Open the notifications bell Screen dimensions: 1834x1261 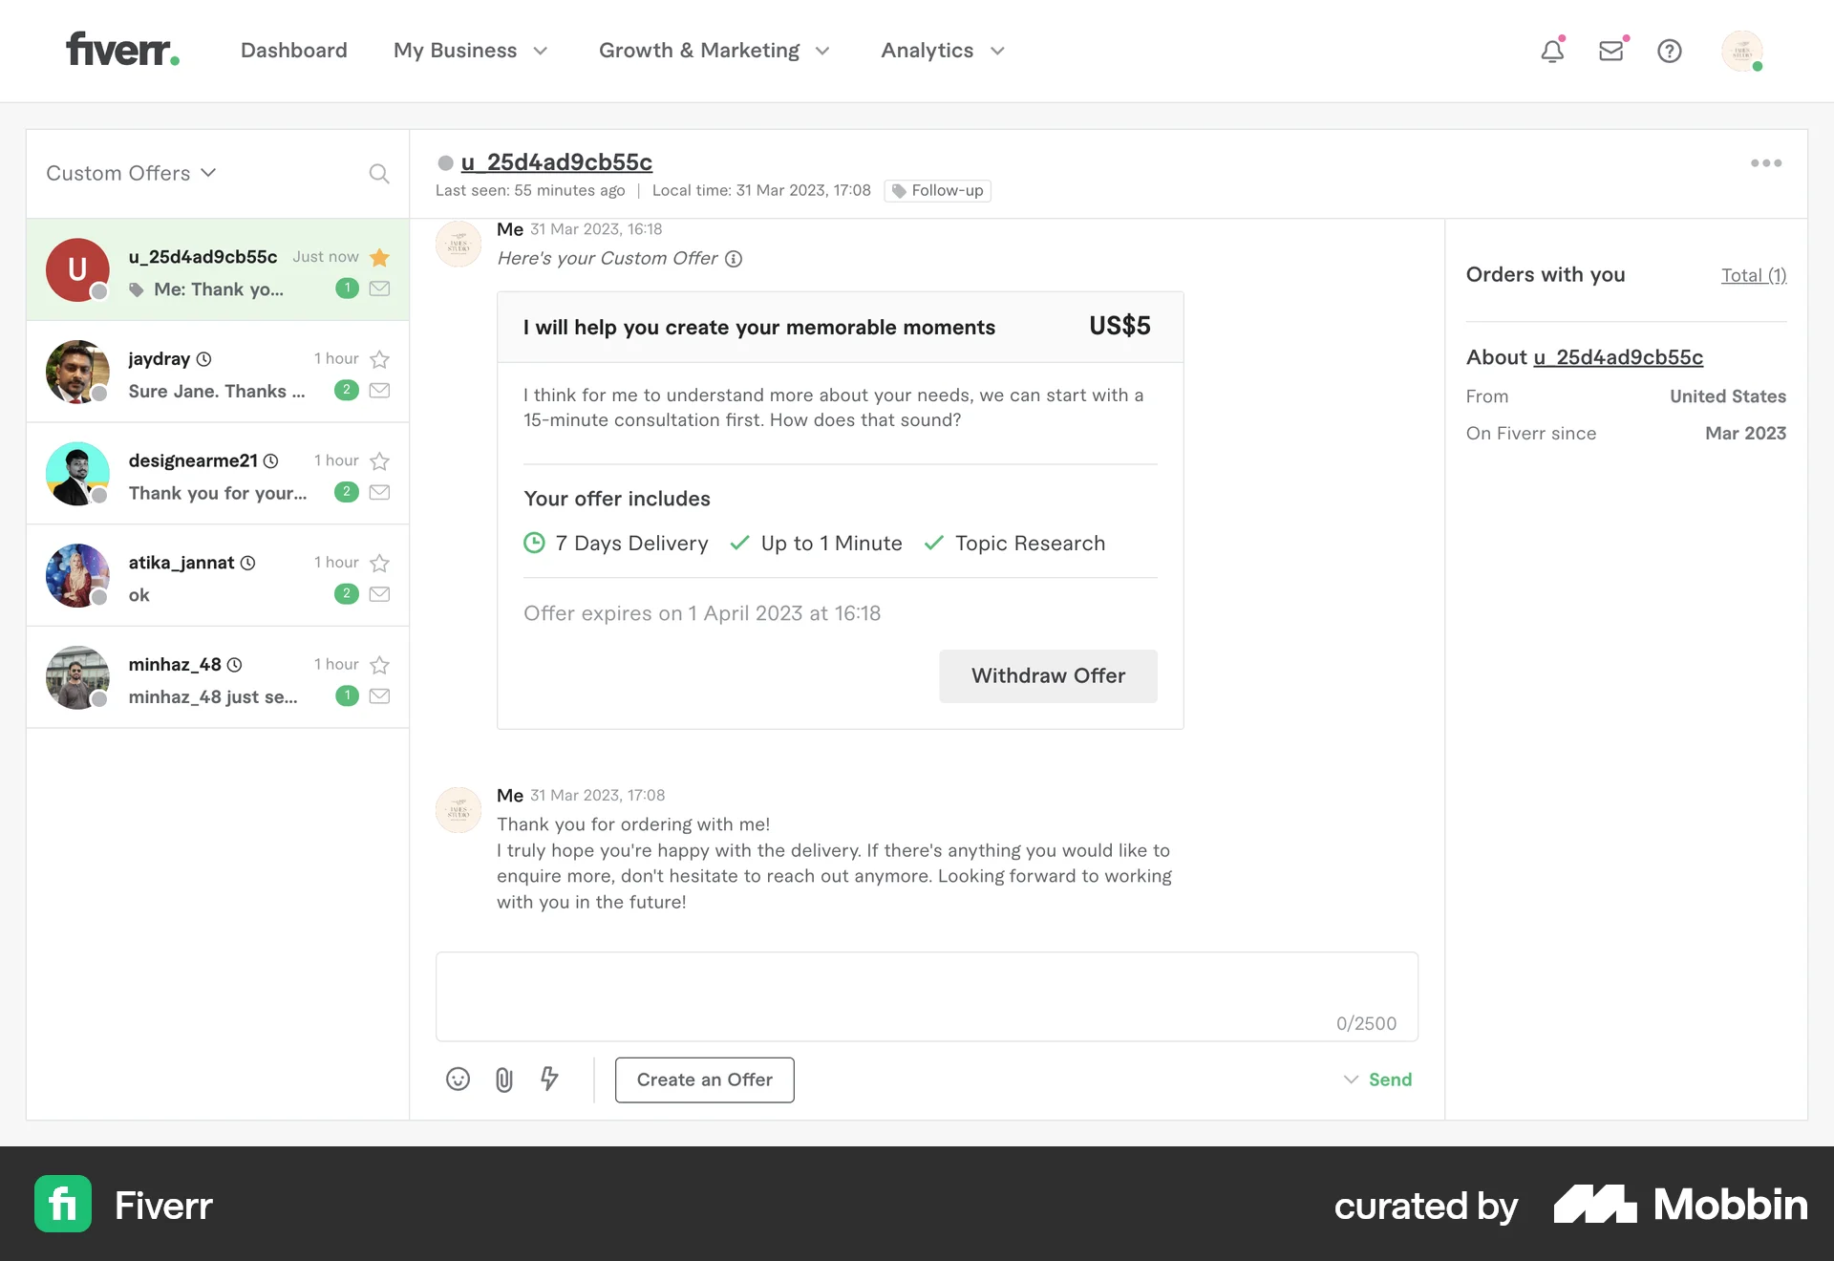pos(1550,51)
